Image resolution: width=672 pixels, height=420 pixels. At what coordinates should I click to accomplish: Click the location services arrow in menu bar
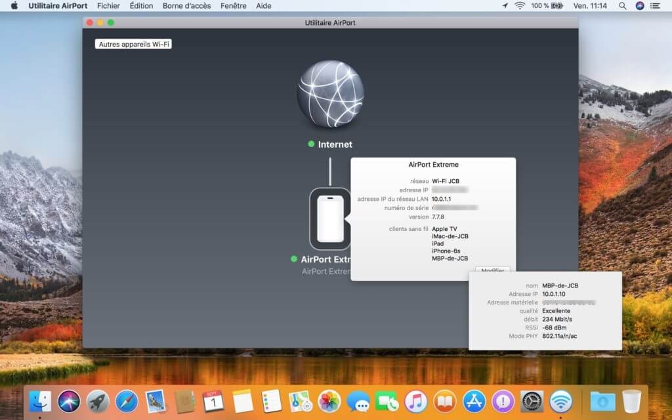tap(505, 5)
